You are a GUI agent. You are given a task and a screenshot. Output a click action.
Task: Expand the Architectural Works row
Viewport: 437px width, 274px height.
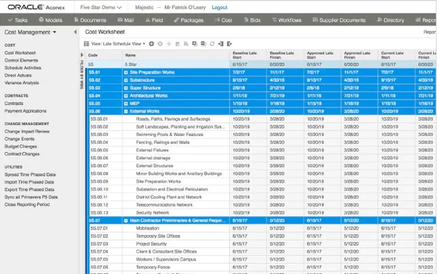click(x=126, y=96)
